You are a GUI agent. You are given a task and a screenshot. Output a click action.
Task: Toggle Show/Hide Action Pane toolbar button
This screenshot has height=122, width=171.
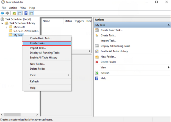[x=31, y=13]
